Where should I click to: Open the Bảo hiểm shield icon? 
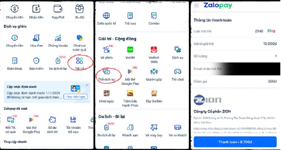point(36,61)
